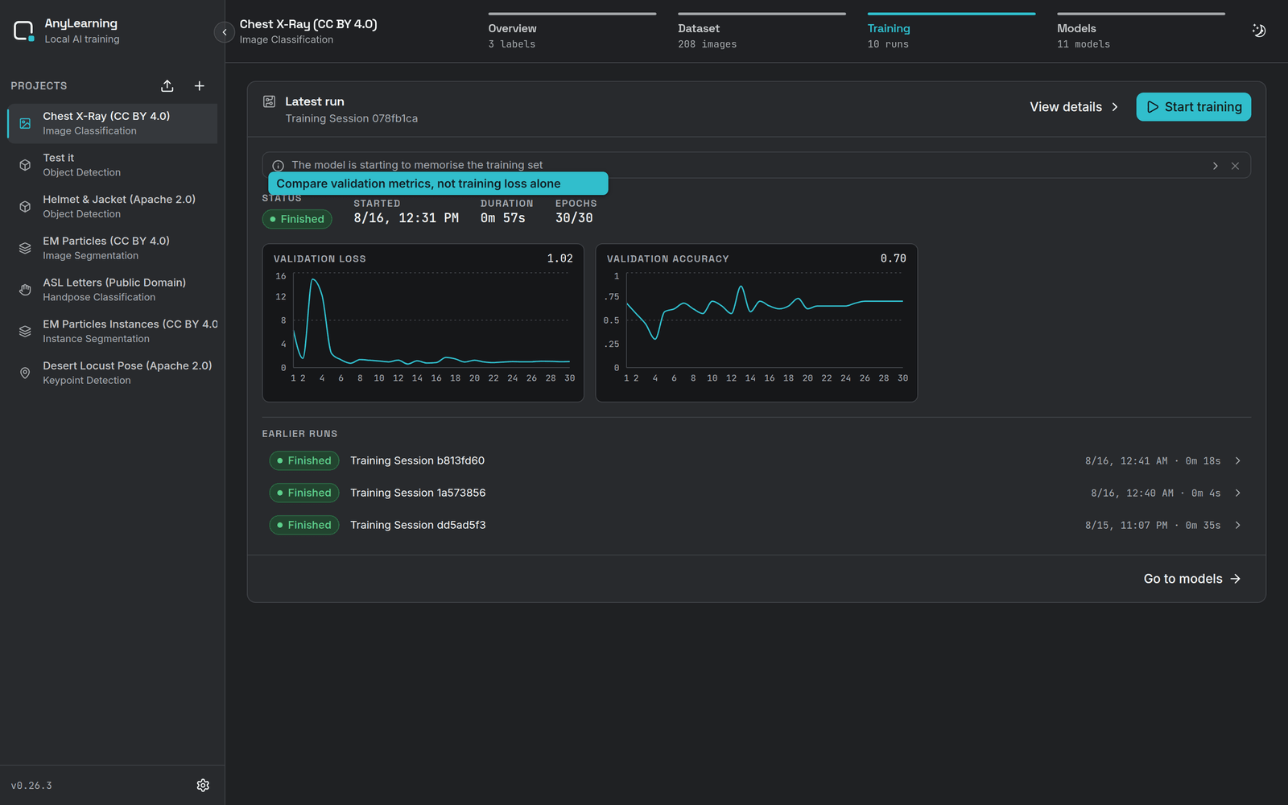This screenshot has height=805, width=1288.
Task: Click Start training button
Action: pos(1194,107)
